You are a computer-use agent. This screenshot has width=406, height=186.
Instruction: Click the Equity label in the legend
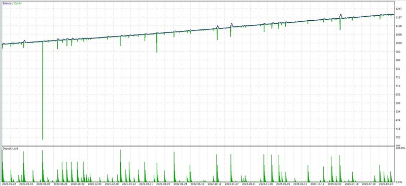pyautogui.click(x=18, y=4)
